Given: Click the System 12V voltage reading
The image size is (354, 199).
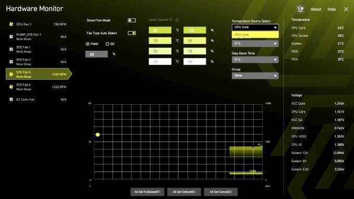Looking at the screenshot, I should tap(338, 153).
